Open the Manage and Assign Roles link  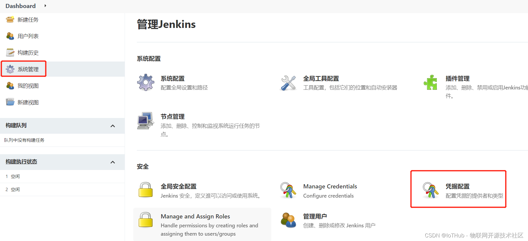click(x=195, y=216)
